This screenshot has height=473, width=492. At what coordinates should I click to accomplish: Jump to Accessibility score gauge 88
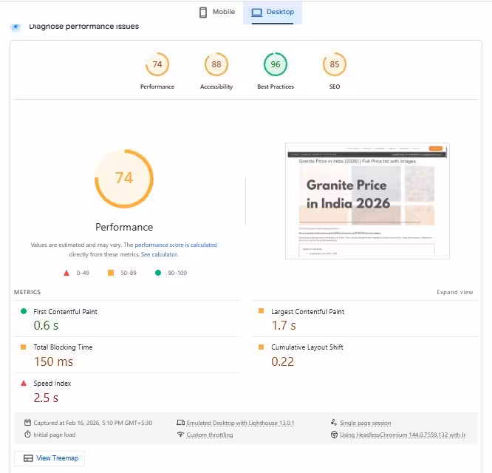coord(216,71)
